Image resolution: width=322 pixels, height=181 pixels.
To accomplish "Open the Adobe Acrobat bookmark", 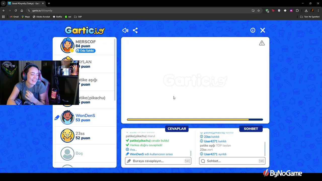I will point(41,17).
